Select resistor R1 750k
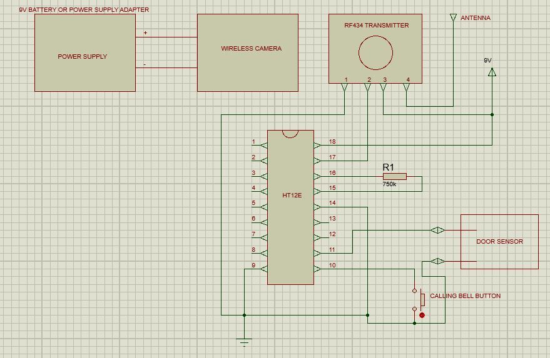550x358 pixels. (x=395, y=177)
